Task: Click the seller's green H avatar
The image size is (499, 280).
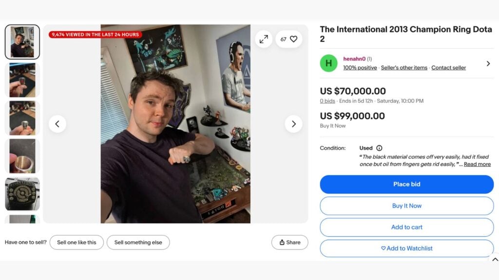Action: (x=328, y=63)
